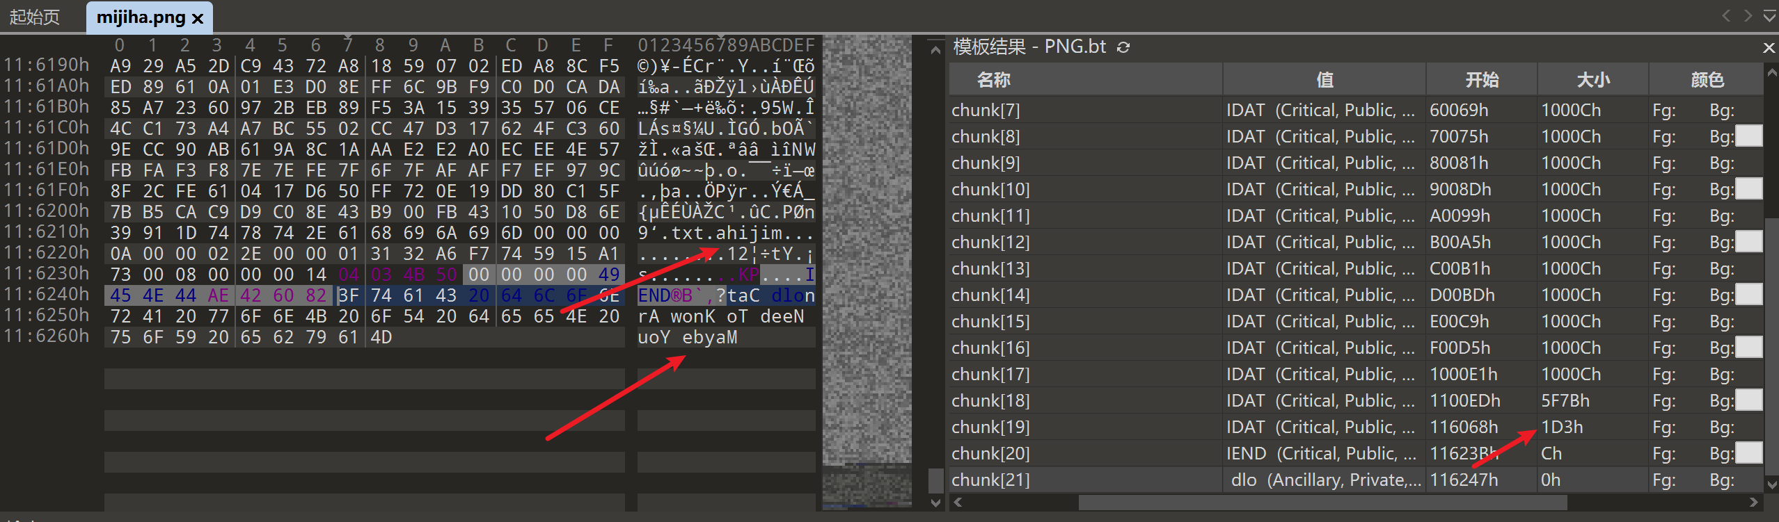Select chunk[15] row

1356,321
